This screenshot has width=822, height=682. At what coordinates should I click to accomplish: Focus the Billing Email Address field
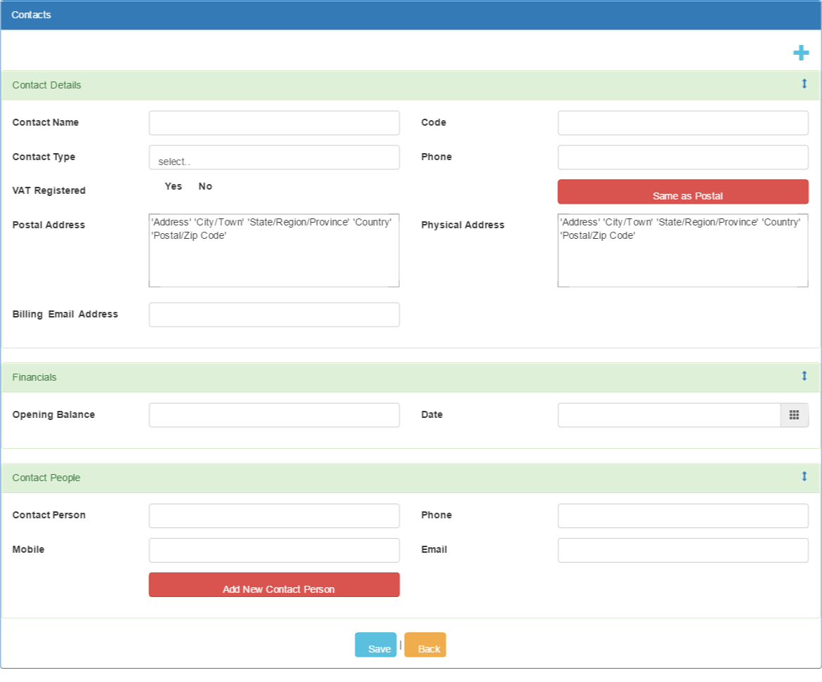coord(274,315)
